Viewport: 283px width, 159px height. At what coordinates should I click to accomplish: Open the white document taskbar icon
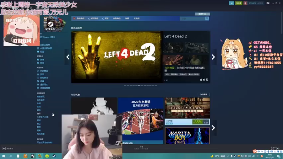(18, 156)
